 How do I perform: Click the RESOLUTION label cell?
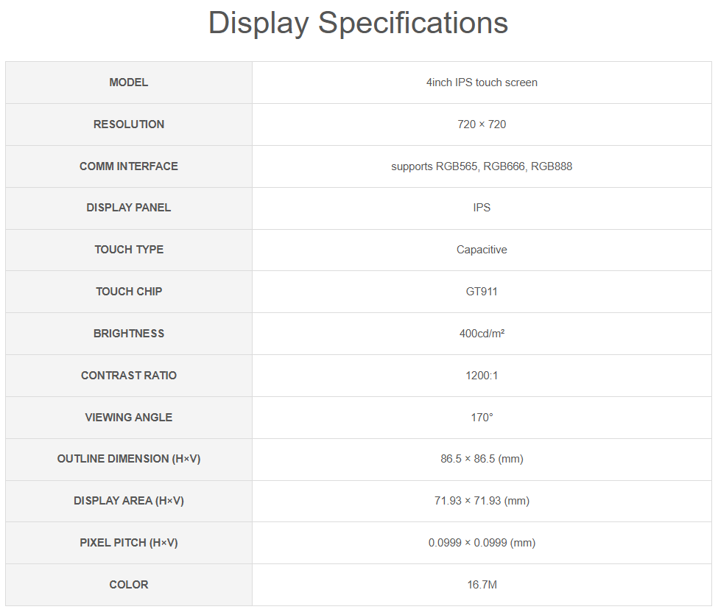(x=129, y=124)
